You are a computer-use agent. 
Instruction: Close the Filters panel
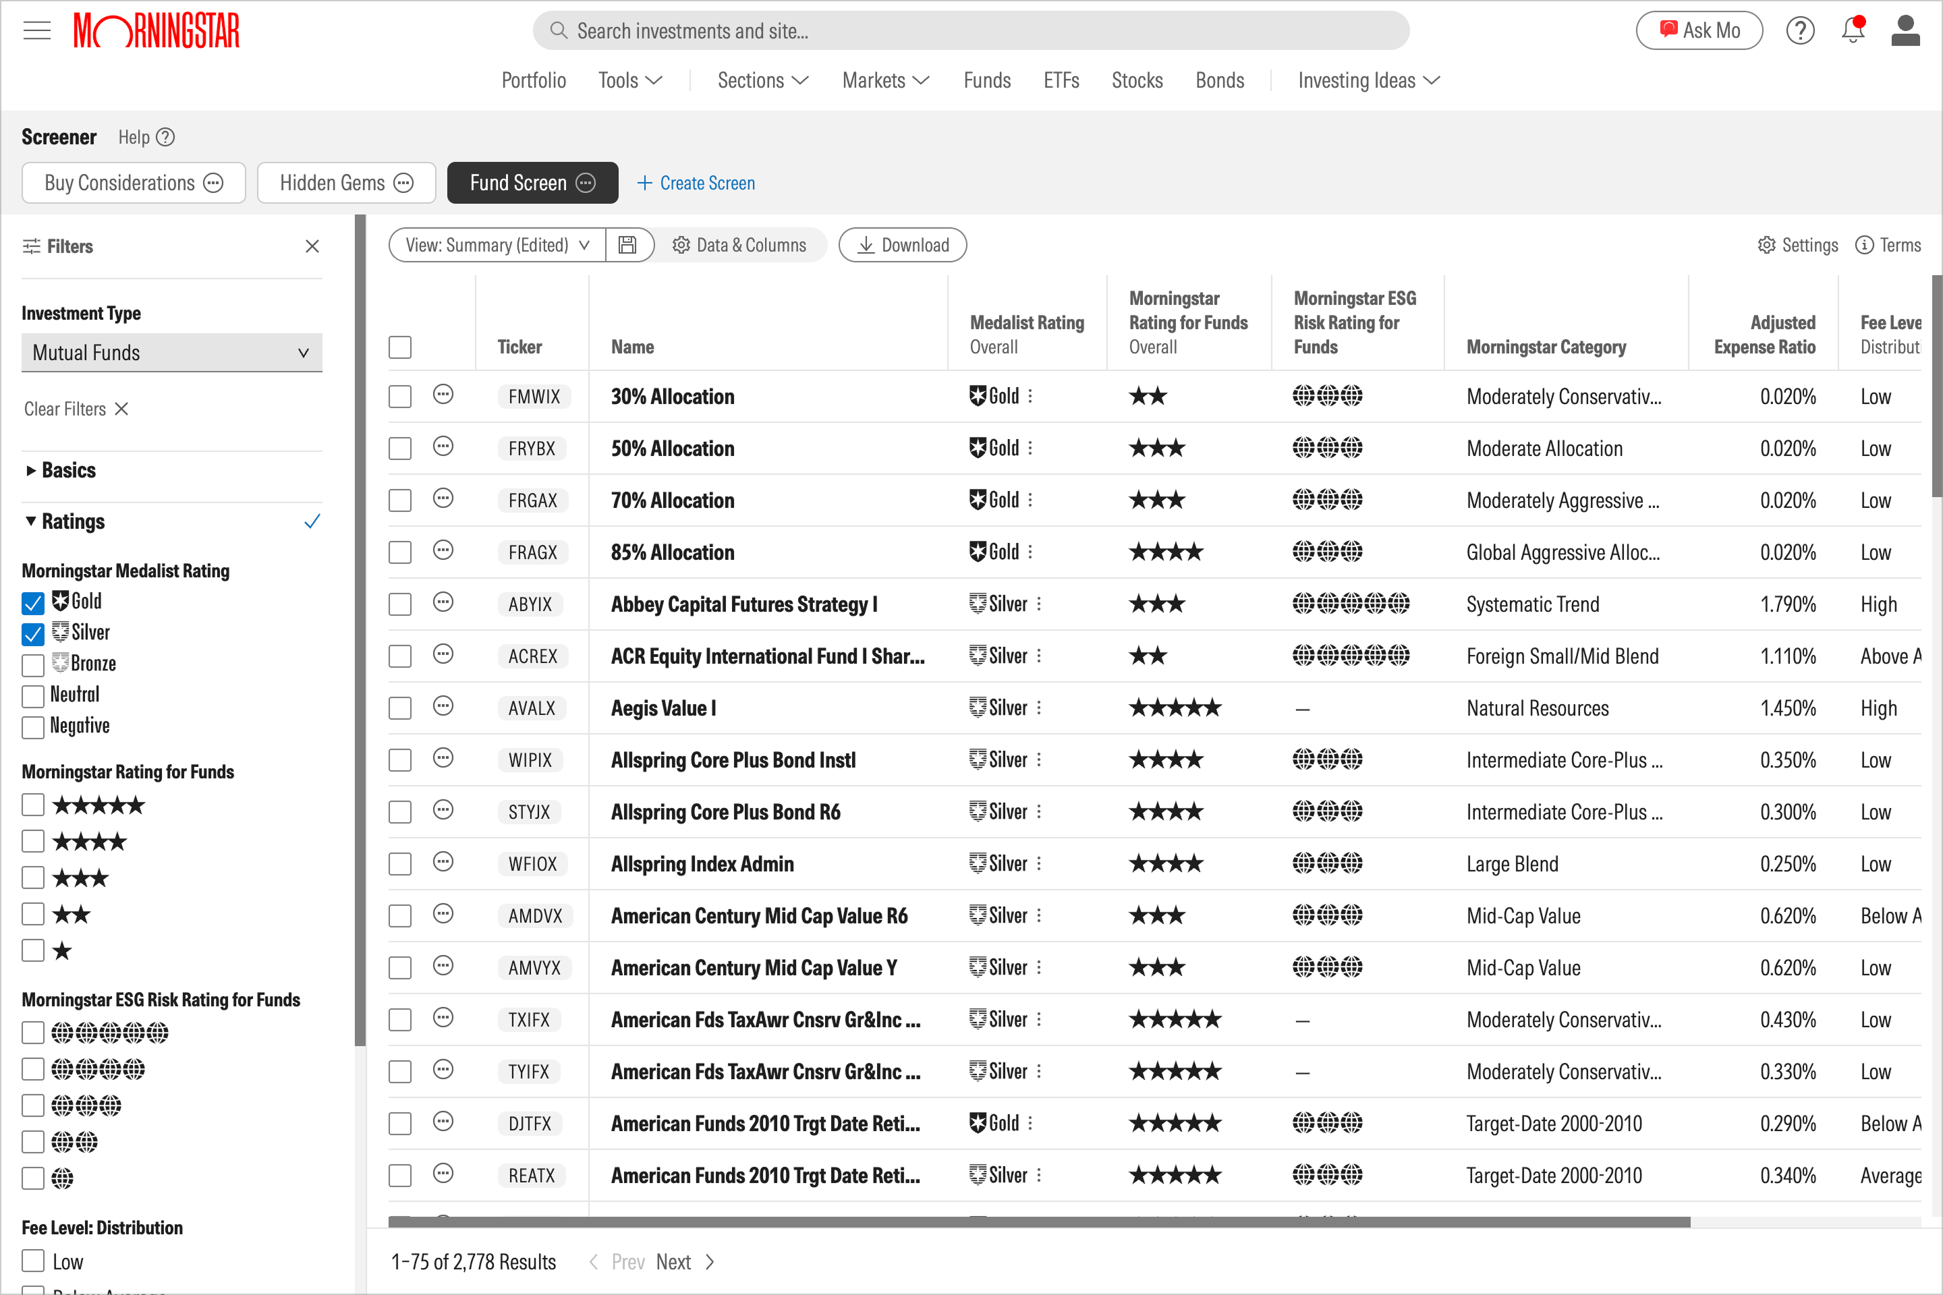tap(312, 246)
